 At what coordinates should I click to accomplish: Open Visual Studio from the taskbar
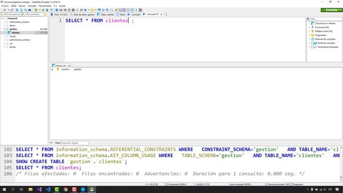[x=39, y=189]
